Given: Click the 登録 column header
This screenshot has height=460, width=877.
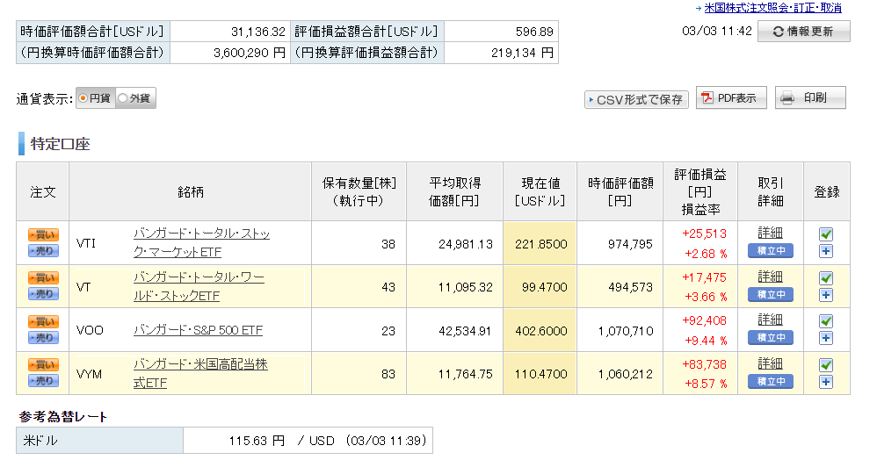Looking at the screenshot, I should 827,192.
